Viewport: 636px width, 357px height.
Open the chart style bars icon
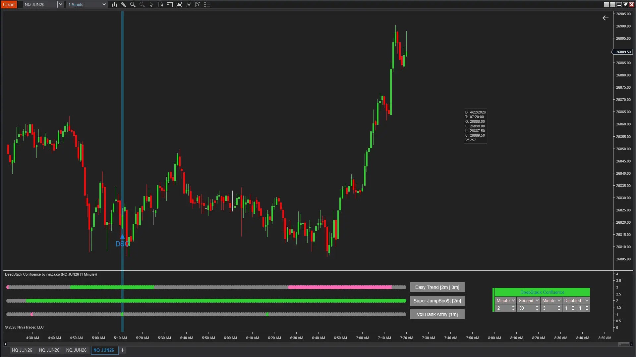click(x=114, y=5)
